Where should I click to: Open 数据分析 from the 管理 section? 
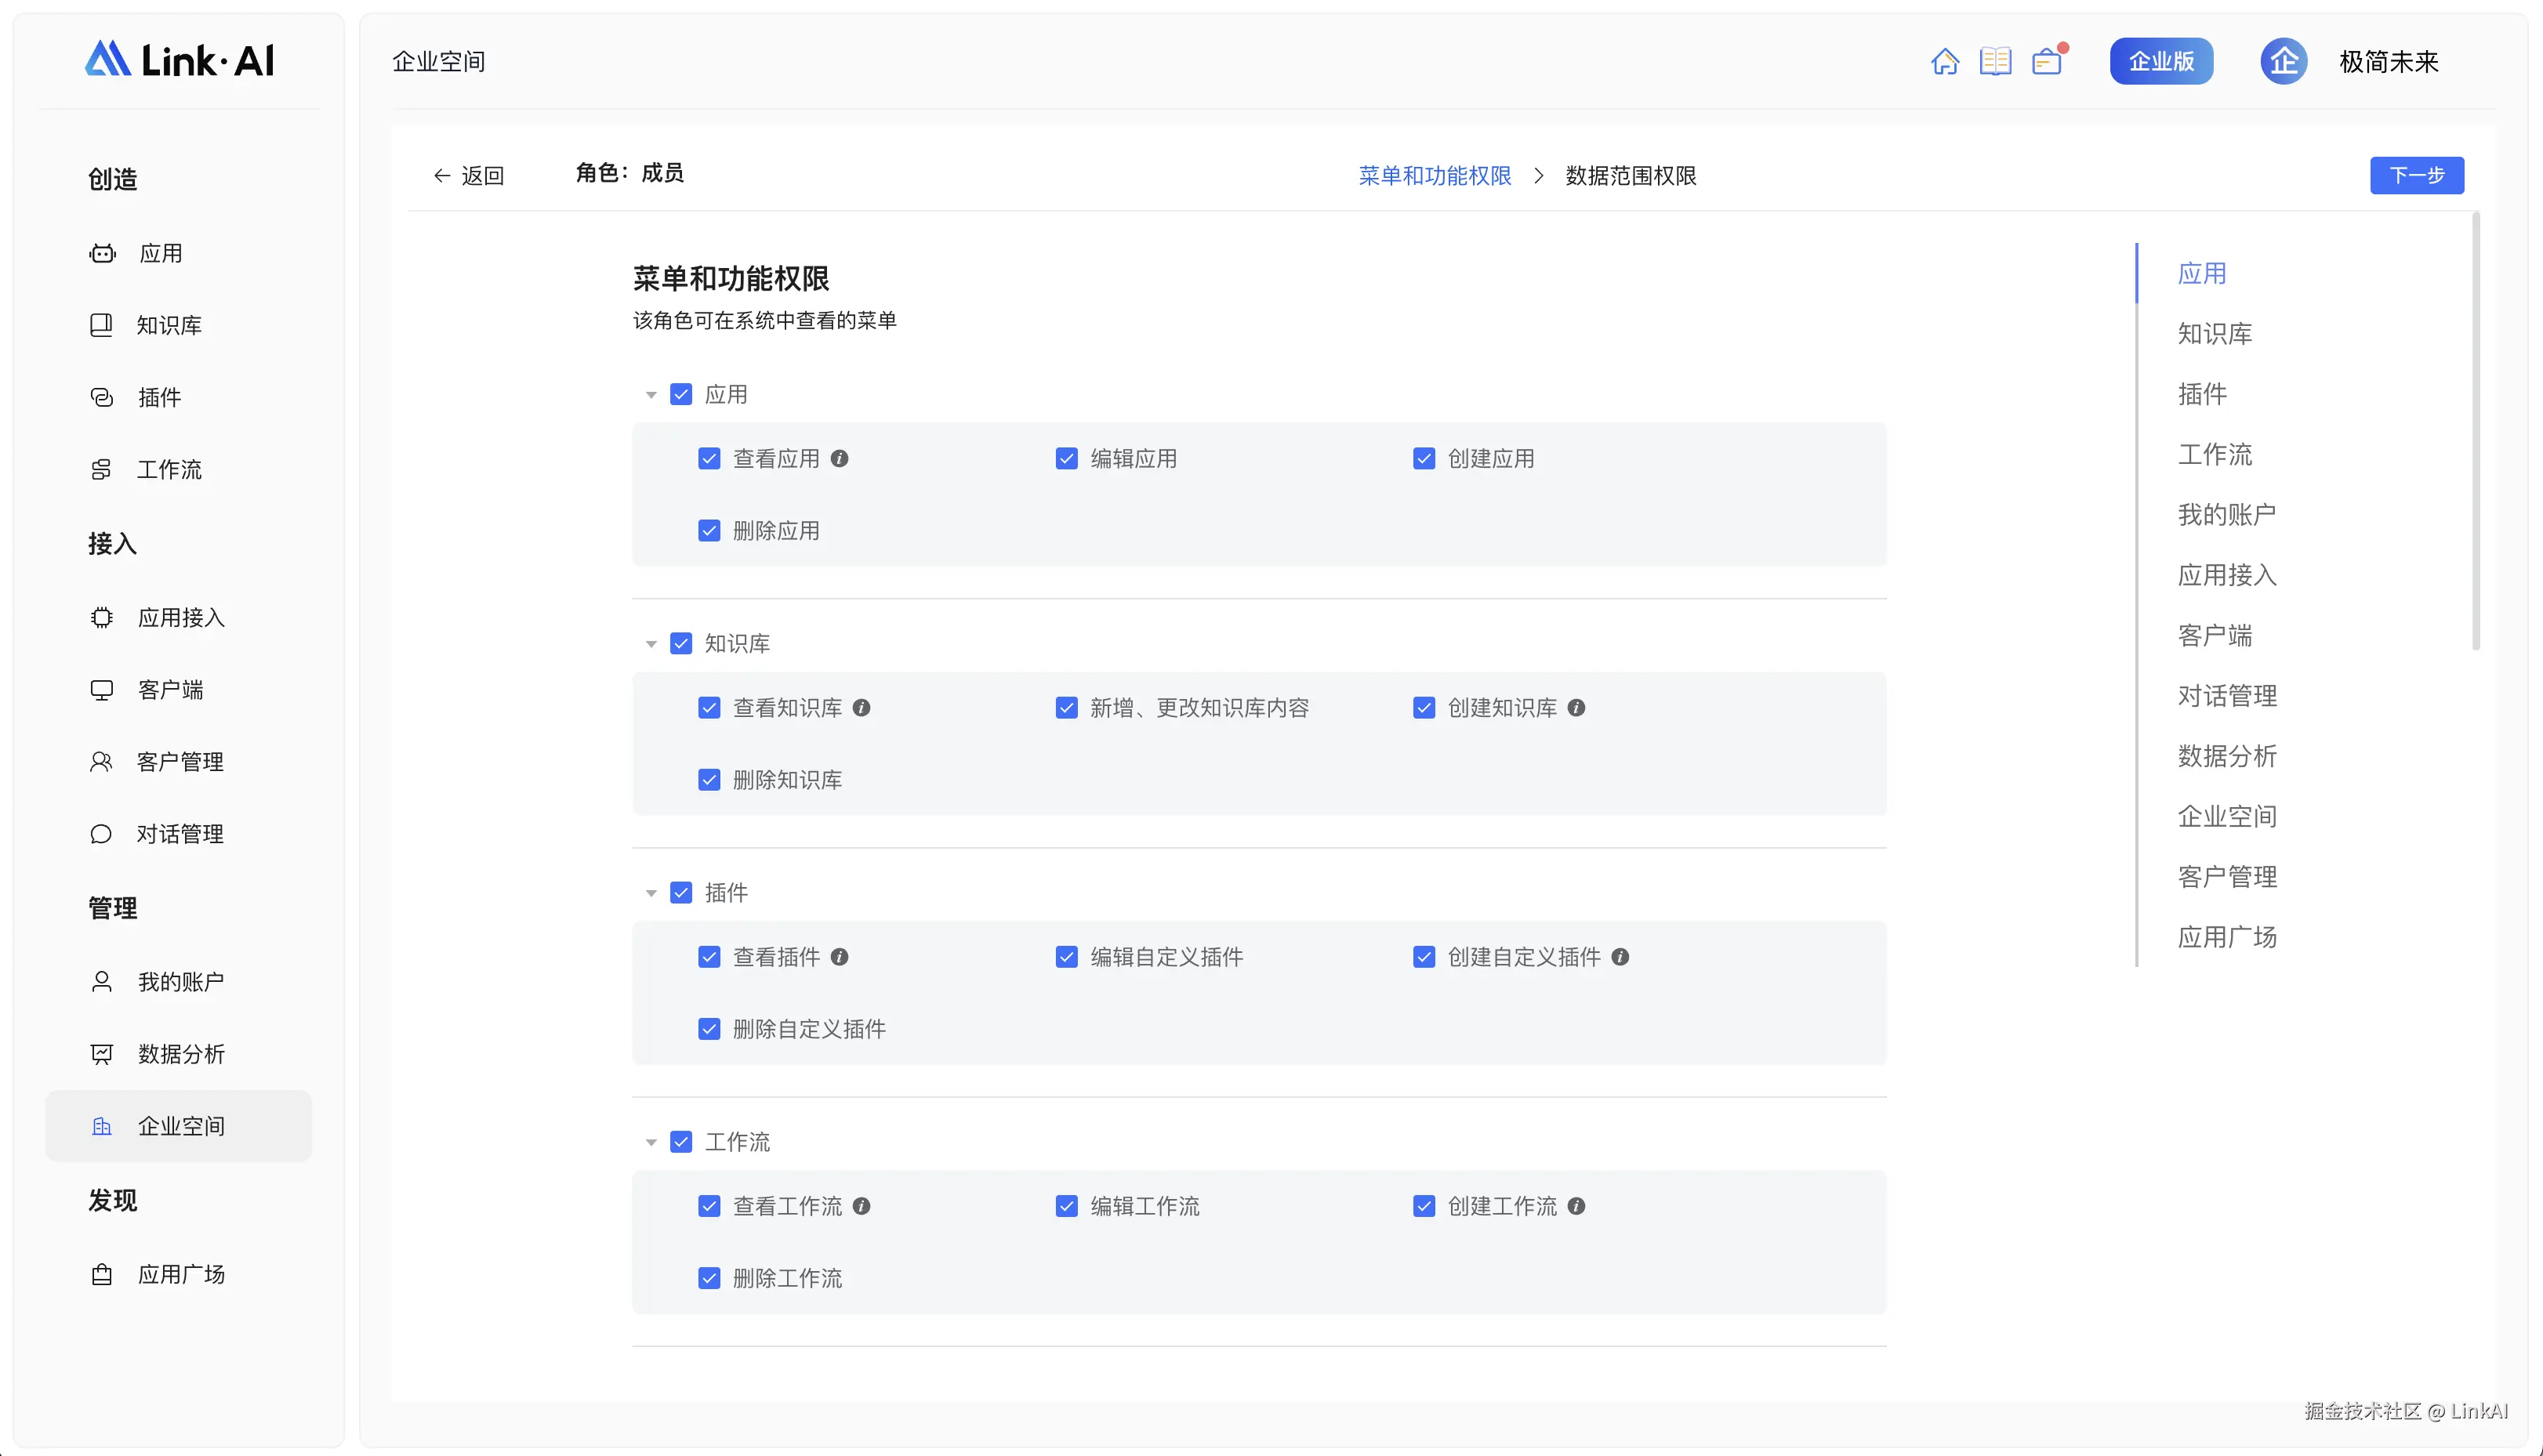pyautogui.click(x=101, y=1053)
